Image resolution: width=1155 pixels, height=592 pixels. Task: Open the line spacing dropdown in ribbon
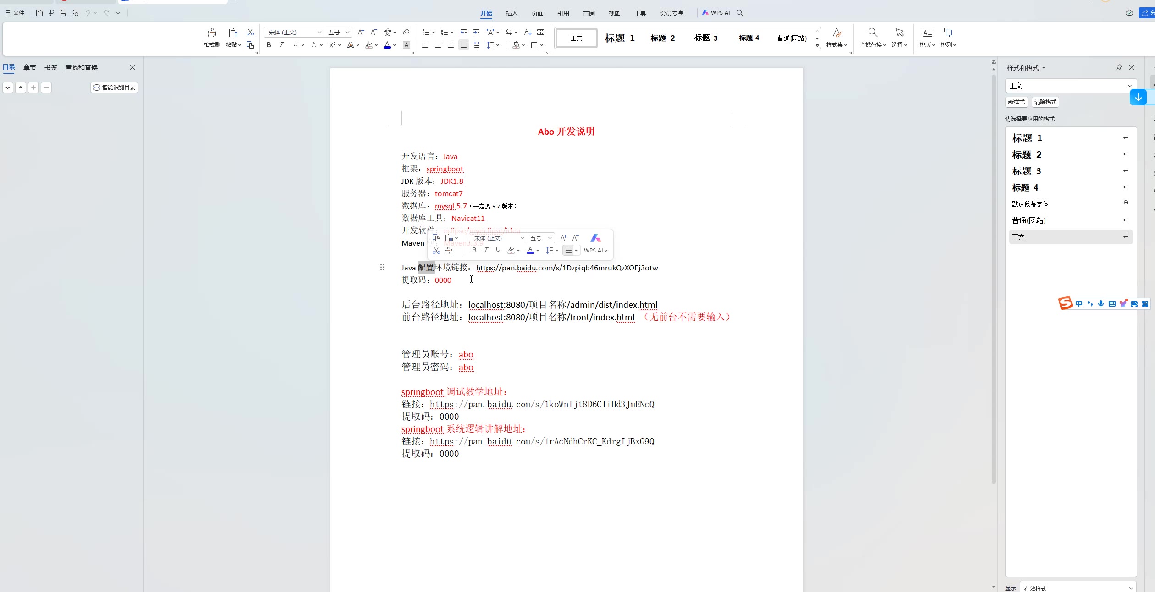498,45
